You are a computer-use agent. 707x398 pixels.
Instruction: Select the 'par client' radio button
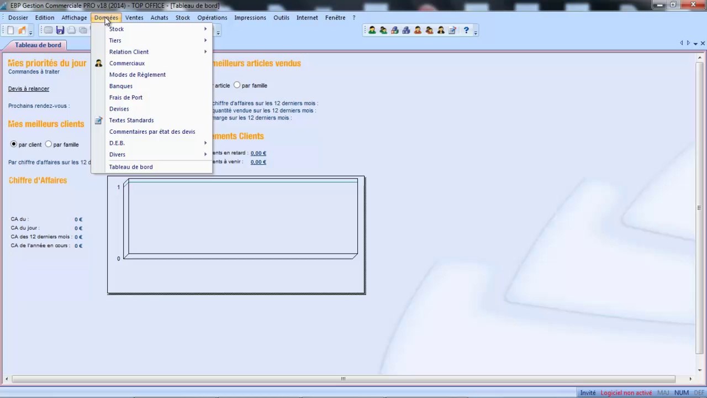[x=14, y=144]
